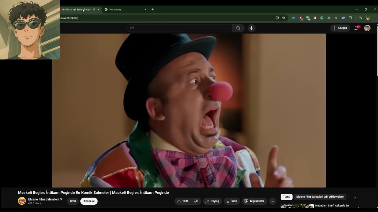Image resolution: width=378 pixels, height=212 pixels.
Task: Join the channel via Katıl
Action: [73, 201]
